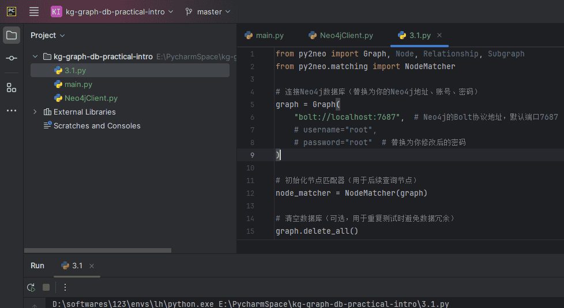Click the Stop icon in Run panel
564x308 pixels.
coord(46,287)
